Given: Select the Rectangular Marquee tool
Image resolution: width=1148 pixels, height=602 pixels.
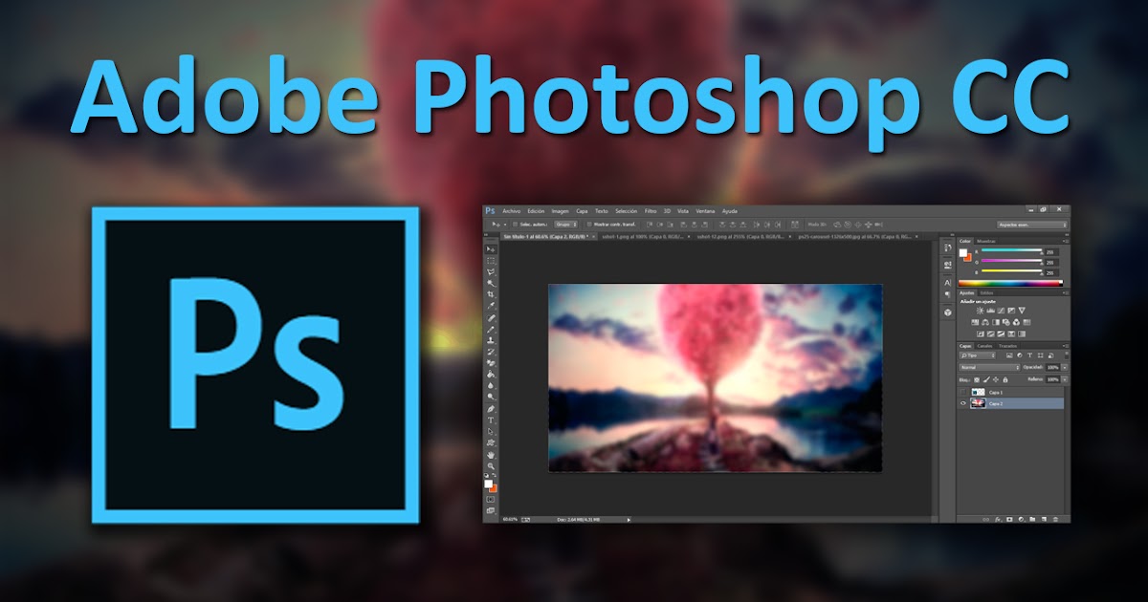Looking at the screenshot, I should pos(491,261).
